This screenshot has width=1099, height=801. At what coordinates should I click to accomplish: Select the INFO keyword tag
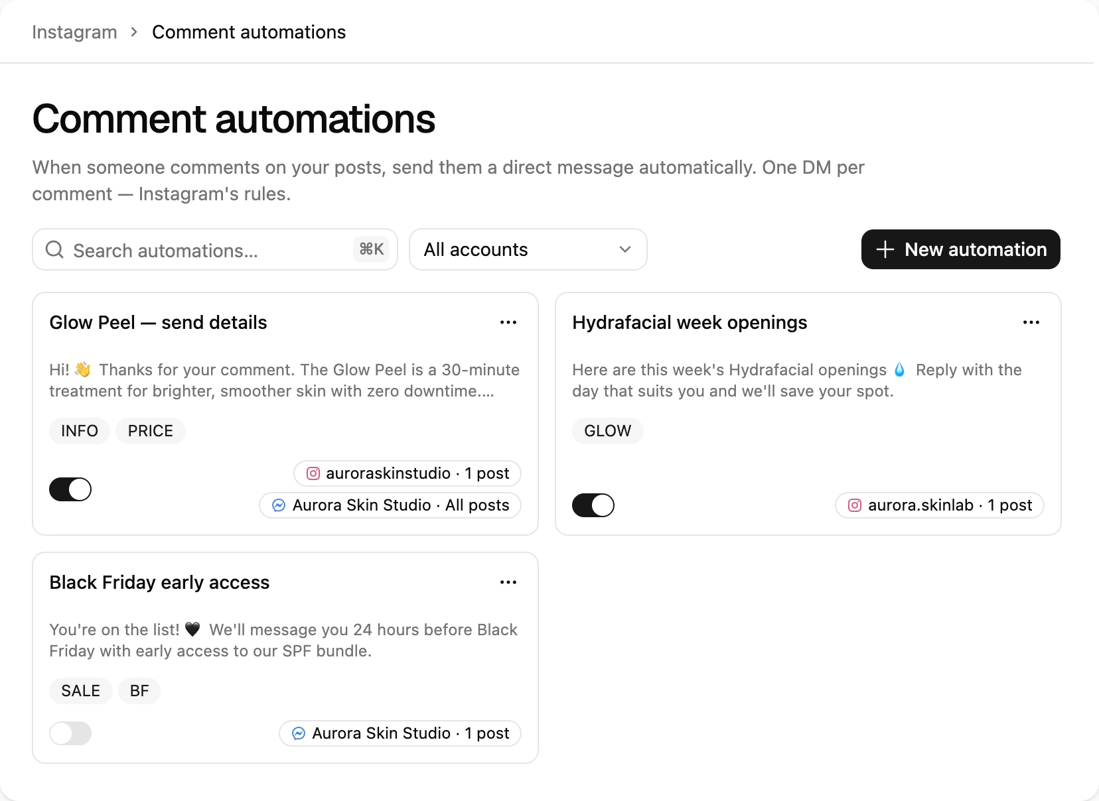[x=80, y=431]
